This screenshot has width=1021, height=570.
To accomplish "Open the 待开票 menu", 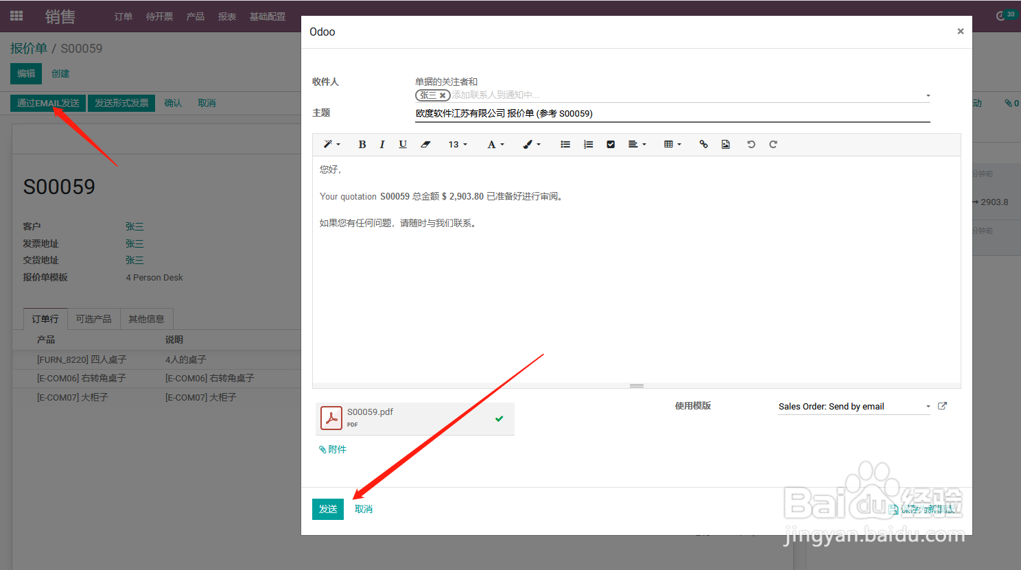I will point(160,16).
